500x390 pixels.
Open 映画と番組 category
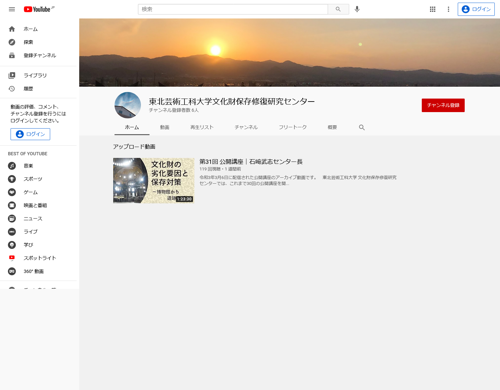pyautogui.click(x=38, y=205)
